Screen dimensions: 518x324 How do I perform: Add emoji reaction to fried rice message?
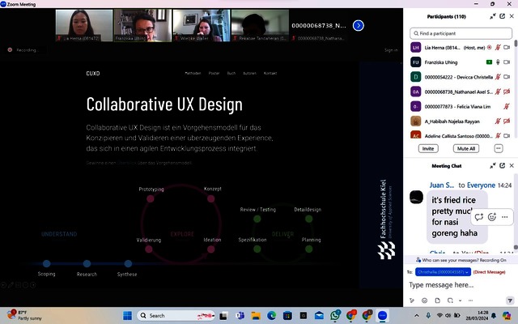coord(492,217)
